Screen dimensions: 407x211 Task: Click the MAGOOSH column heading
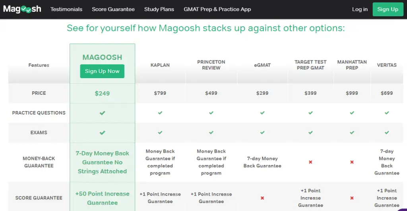click(x=102, y=57)
